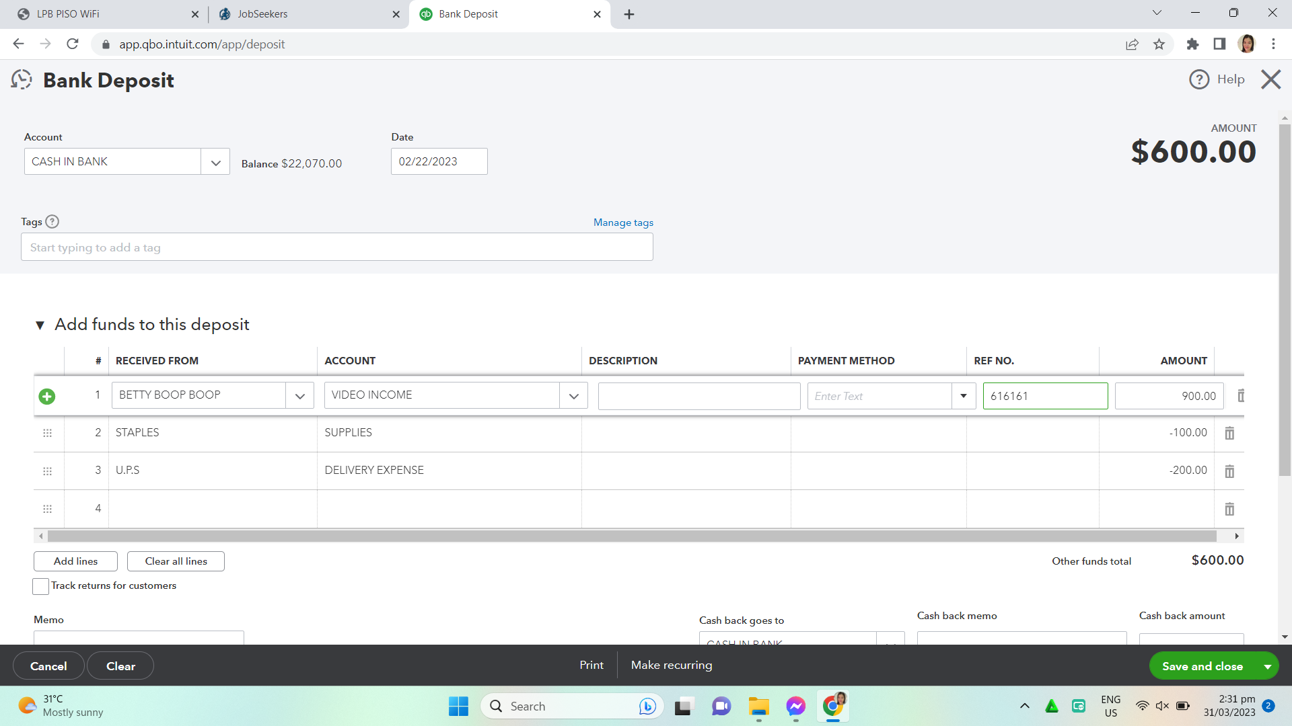Open a new browser tab
The width and height of the screenshot is (1292, 726).
coord(629,14)
